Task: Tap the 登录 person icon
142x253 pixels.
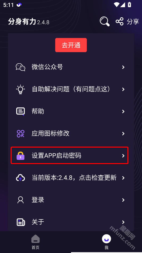Action: 20,200
